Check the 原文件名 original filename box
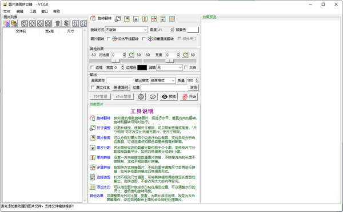 pos(92,87)
